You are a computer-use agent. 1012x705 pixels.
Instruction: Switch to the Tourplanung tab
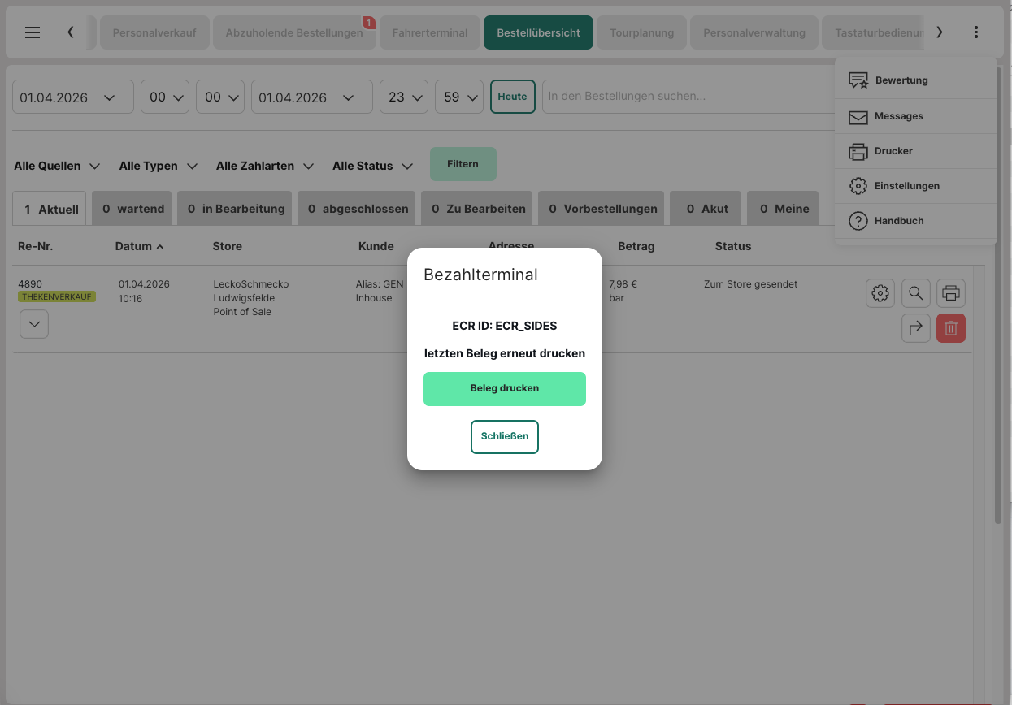click(x=641, y=33)
